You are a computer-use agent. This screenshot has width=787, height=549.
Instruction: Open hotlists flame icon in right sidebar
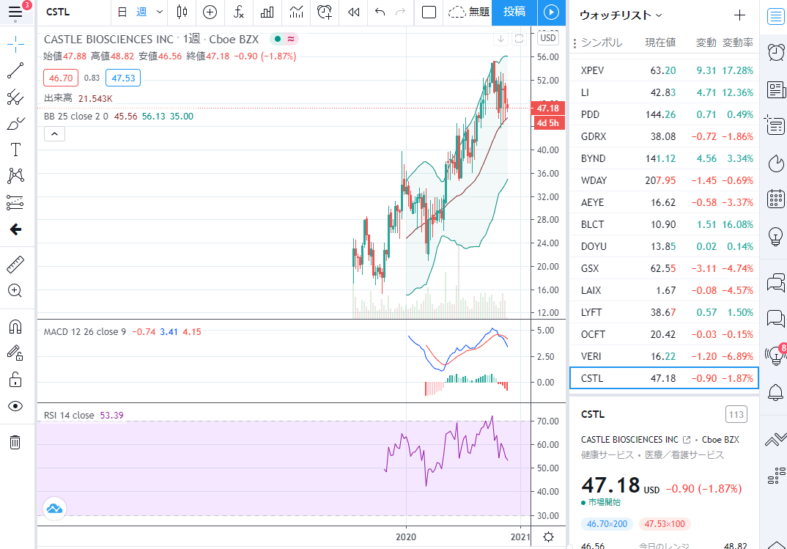tap(776, 163)
